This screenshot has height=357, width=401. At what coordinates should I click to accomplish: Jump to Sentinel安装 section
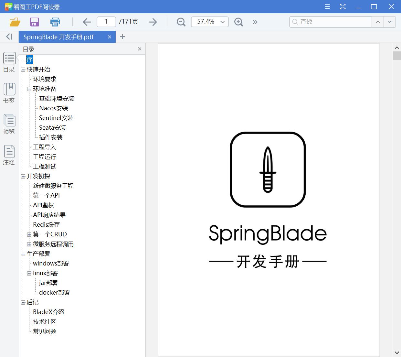pyautogui.click(x=56, y=118)
